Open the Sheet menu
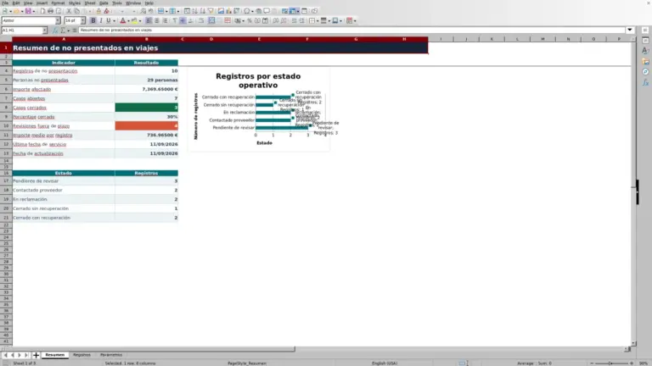This screenshot has height=366, width=652. pos(90,3)
